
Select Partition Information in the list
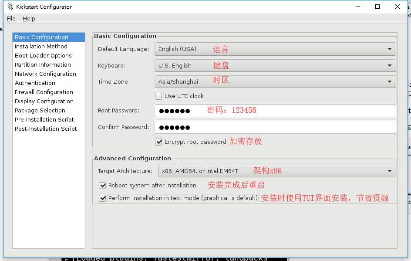pyautogui.click(x=49, y=65)
